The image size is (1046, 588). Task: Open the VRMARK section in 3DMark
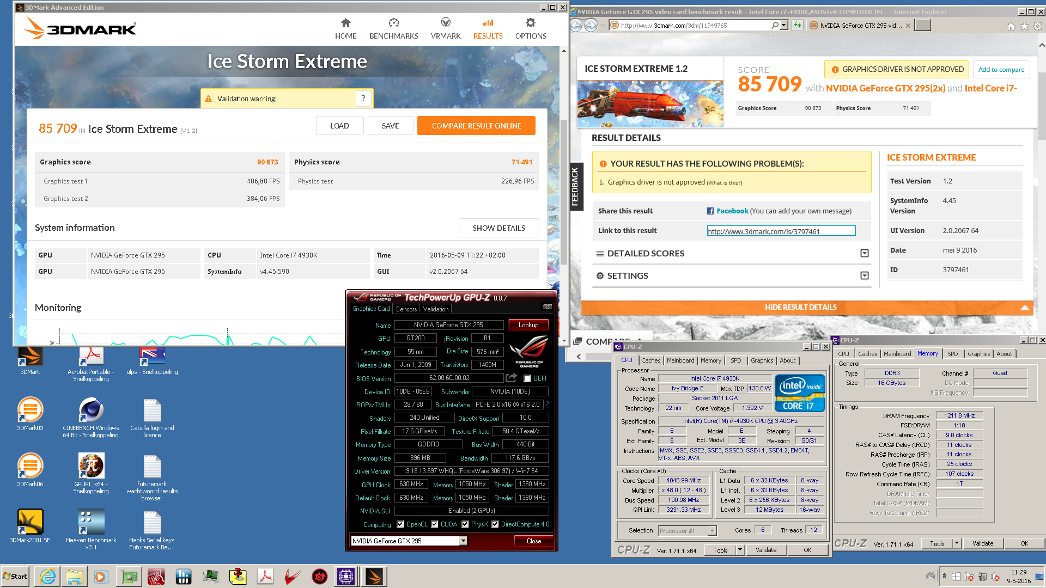click(446, 29)
